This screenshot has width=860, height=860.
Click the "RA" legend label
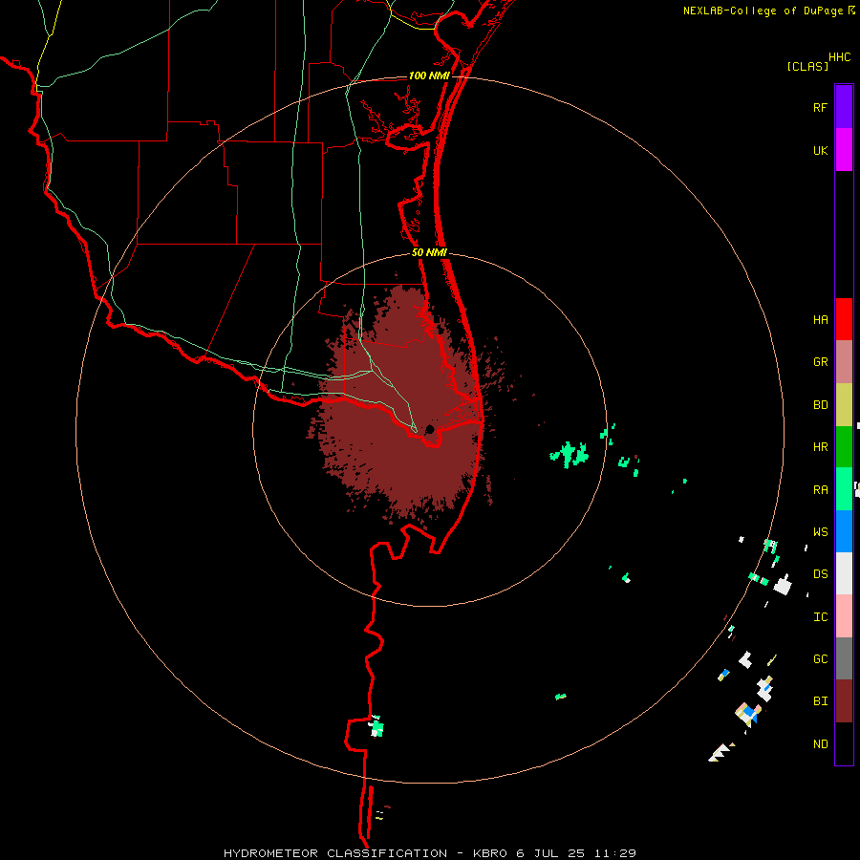tap(820, 490)
